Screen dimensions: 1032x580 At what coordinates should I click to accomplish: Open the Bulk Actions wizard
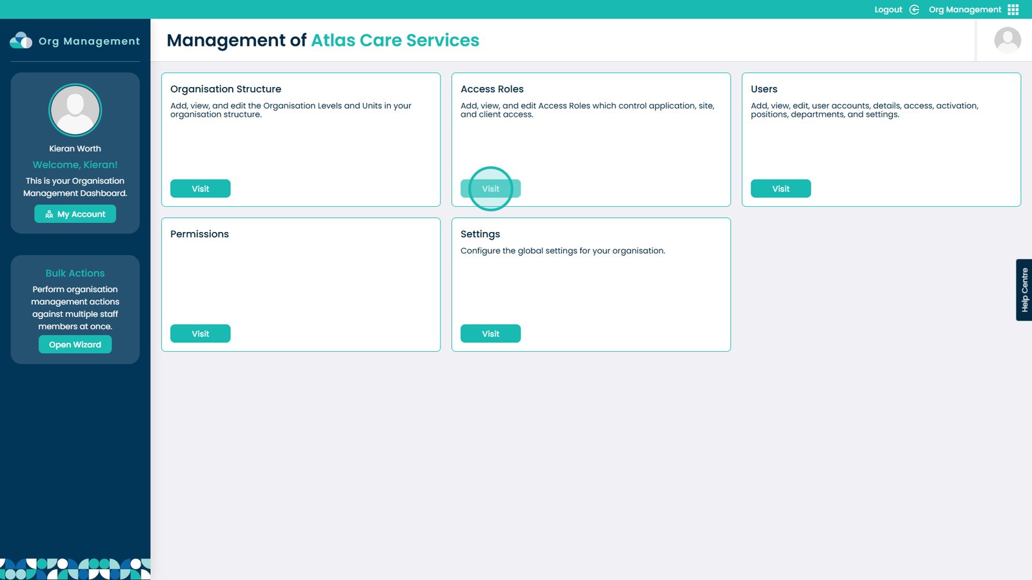click(75, 345)
